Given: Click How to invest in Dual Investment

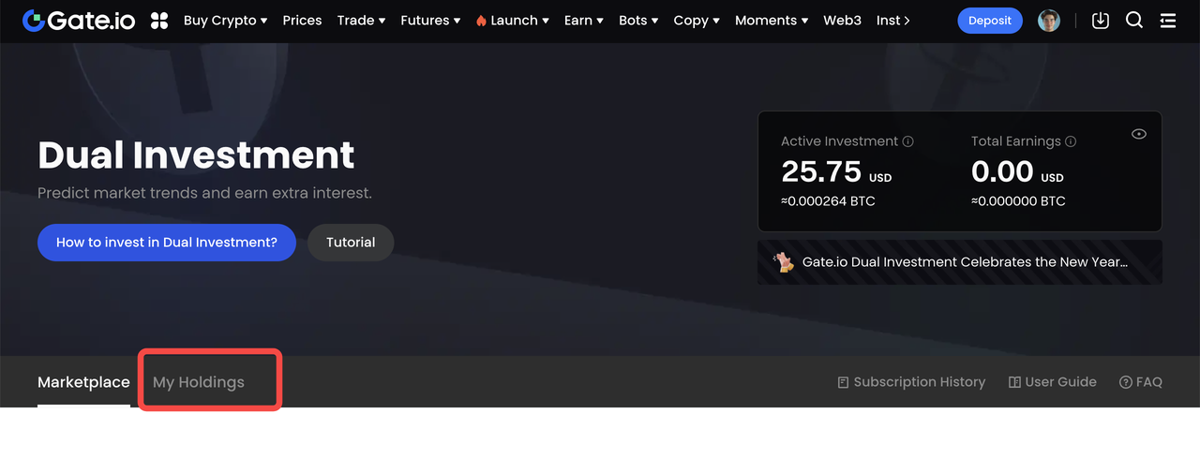Looking at the screenshot, I should pyautogui.click(x=167, y=243).
